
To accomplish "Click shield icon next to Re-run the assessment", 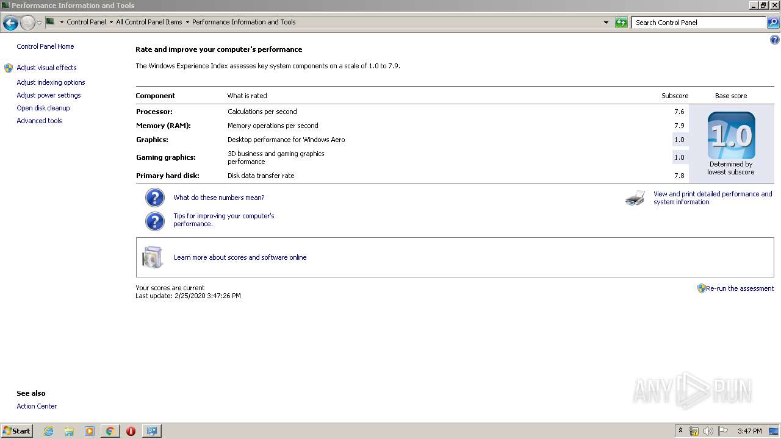I will tap(702, 288).
